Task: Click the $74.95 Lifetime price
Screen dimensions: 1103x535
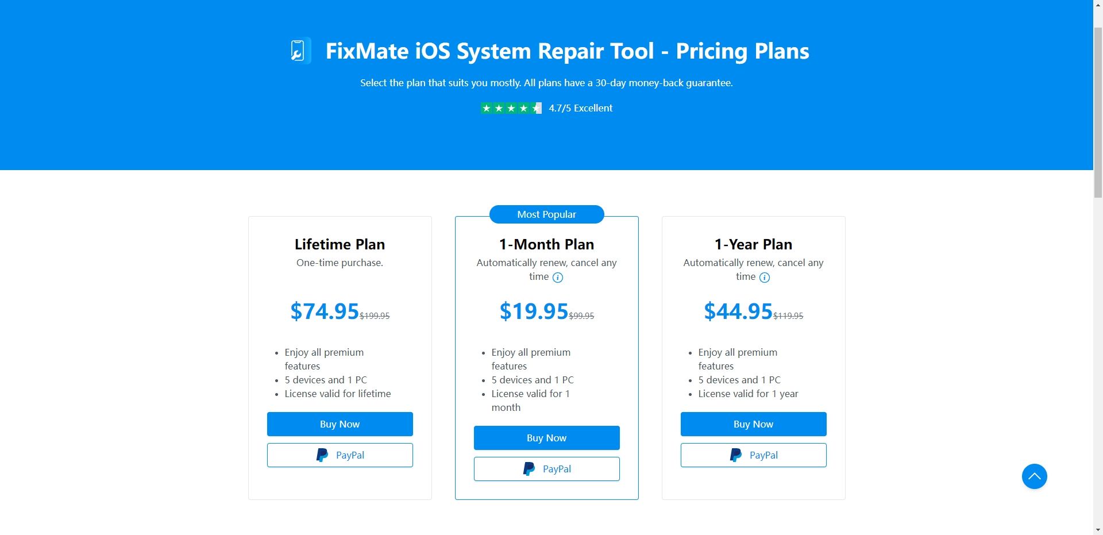Action: click(324, 311)
